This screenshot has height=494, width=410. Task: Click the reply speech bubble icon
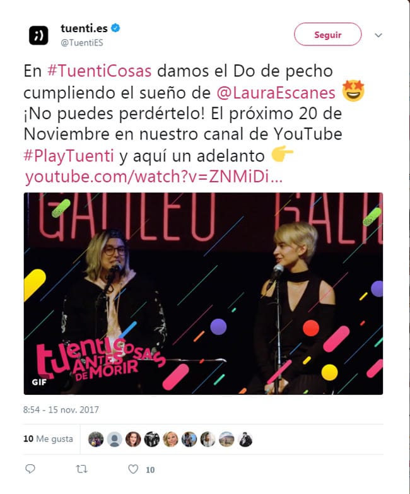(x=30, y=469)
